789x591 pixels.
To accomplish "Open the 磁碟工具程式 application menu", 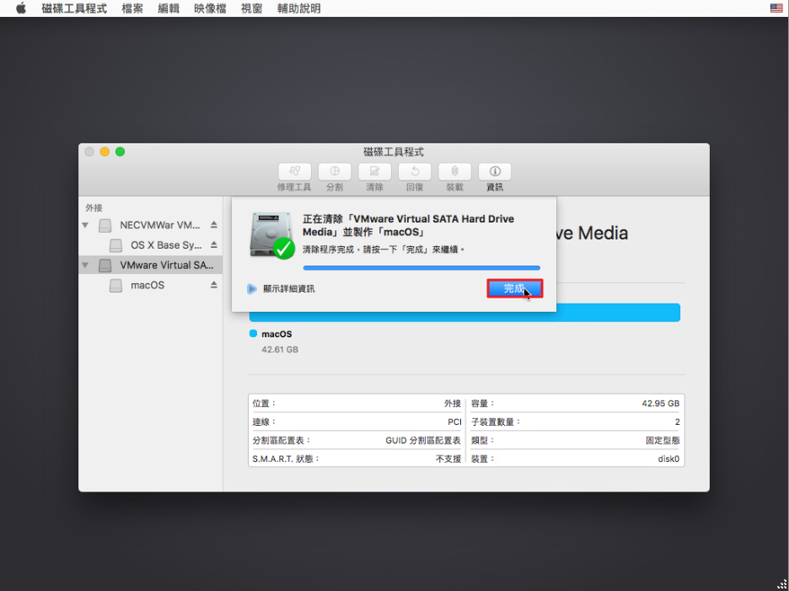I will [x=74, y=8].
